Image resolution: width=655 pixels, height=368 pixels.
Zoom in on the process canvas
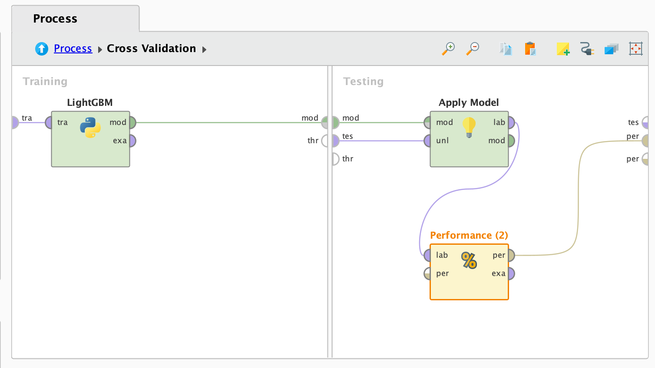[448, 49]
